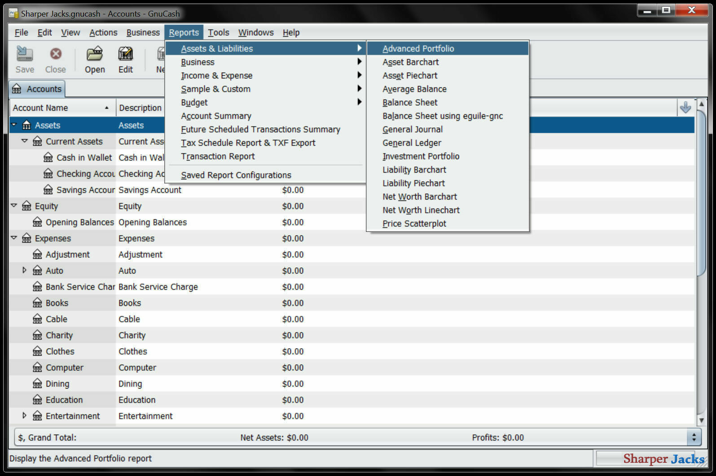The height and width of the screenshot is (476, 716).
Task: Click the GnuCash icon in the title bar
Action: tap(14, 13)
